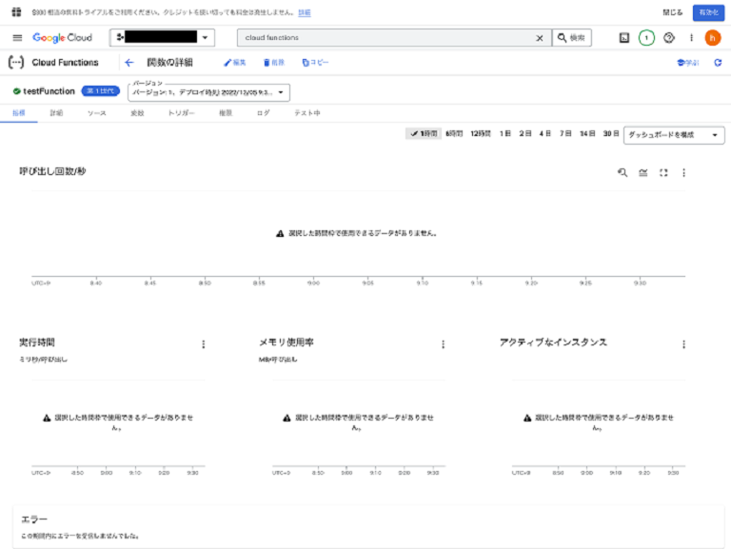Viewport: 731px width, 549px height.
Task: Click the gift icon in trial banner
Action: point(16,12)
